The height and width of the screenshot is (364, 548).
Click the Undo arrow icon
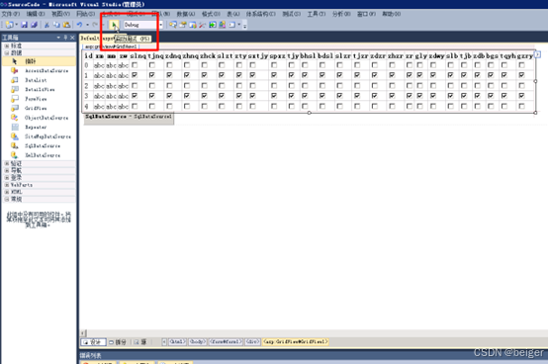pyautogui.click(x=80, y=25)
